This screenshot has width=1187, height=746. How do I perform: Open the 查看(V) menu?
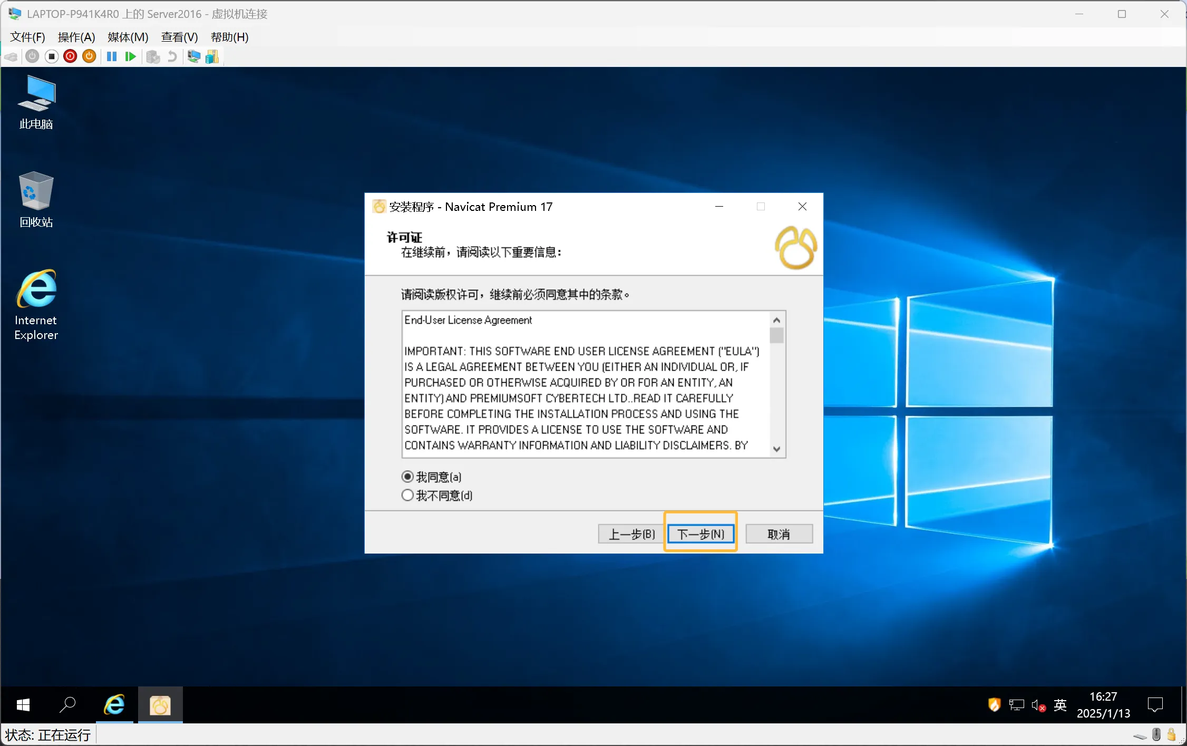point(180,37)
